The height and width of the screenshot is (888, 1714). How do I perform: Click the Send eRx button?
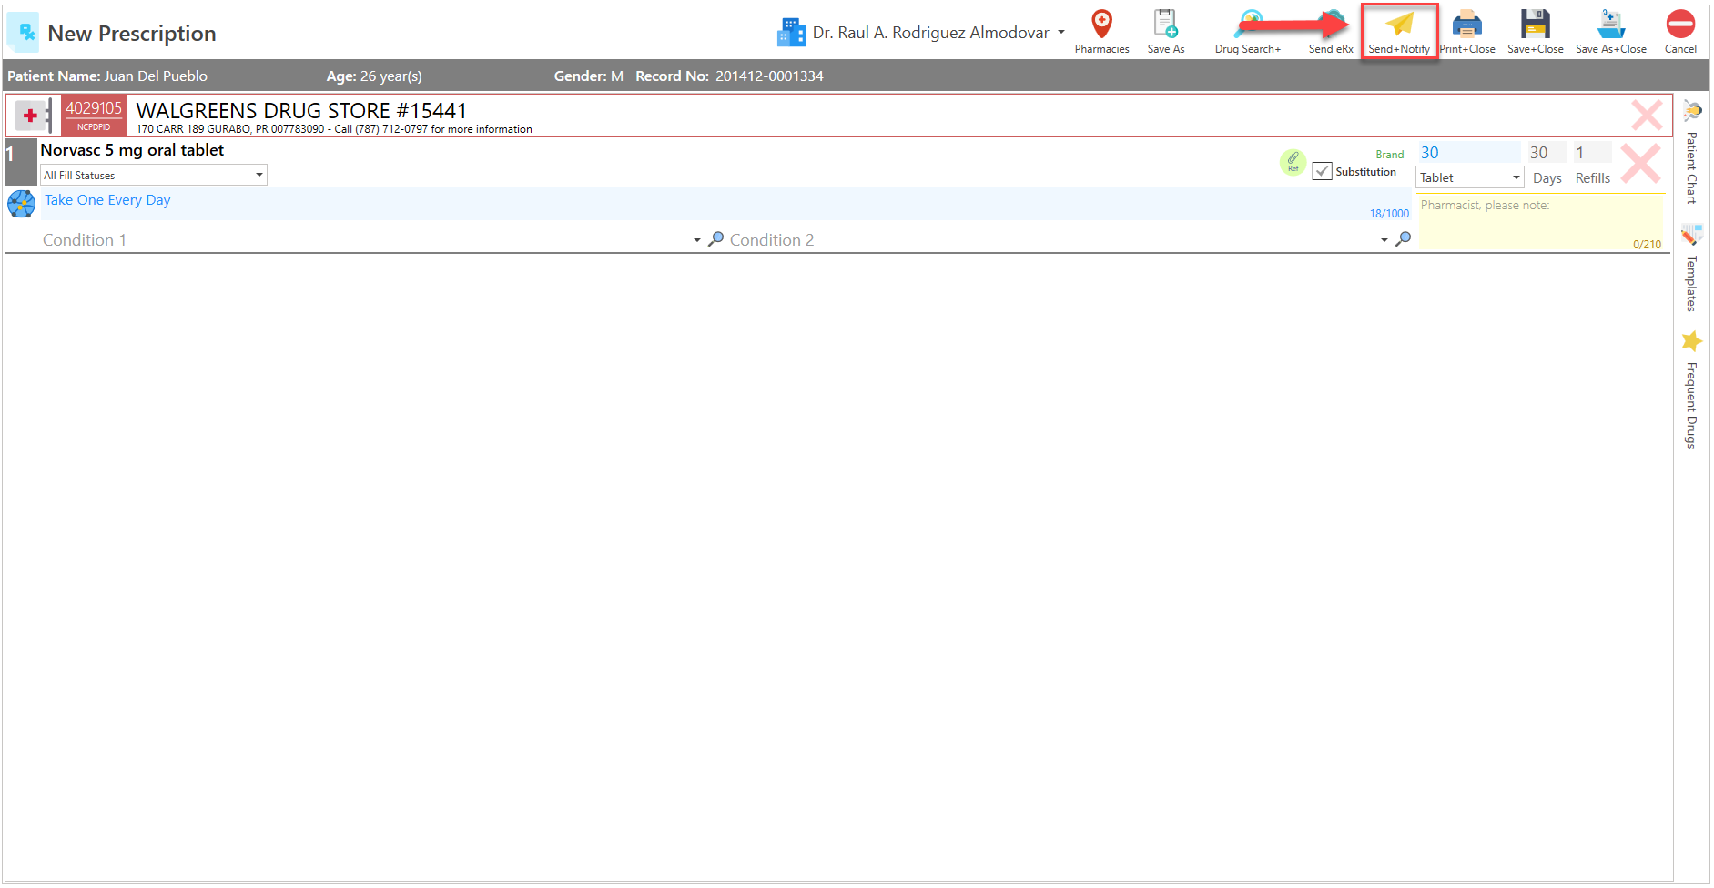1331,32
